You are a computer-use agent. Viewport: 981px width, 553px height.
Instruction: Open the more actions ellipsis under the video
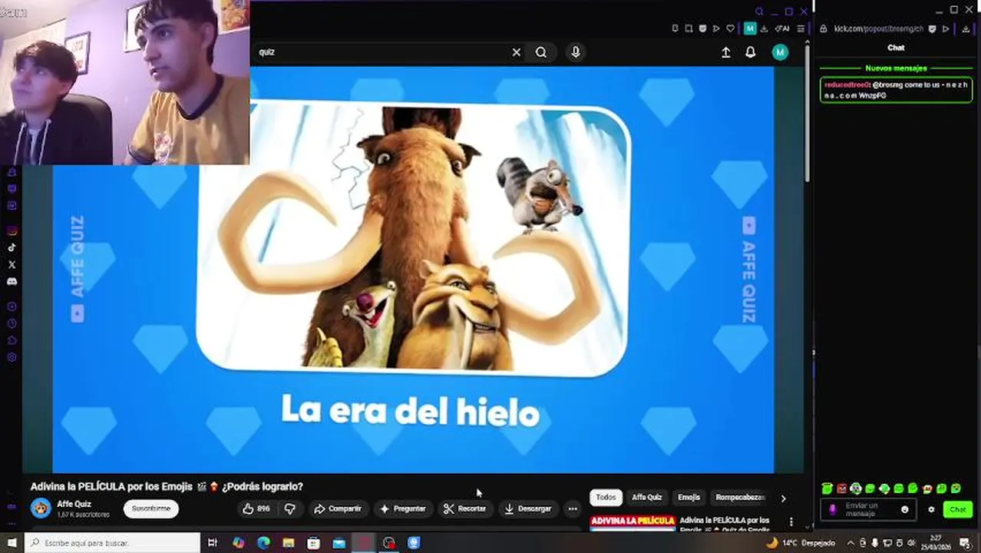[573, 508]
